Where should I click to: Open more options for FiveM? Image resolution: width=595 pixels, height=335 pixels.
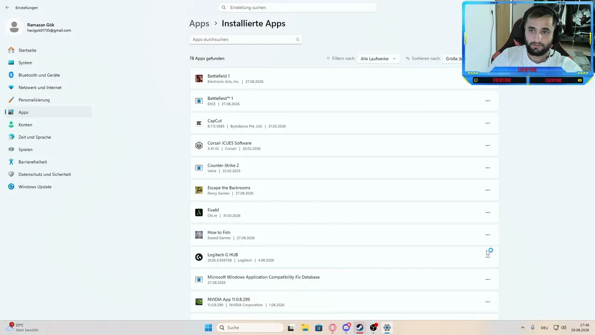point(488,212)
